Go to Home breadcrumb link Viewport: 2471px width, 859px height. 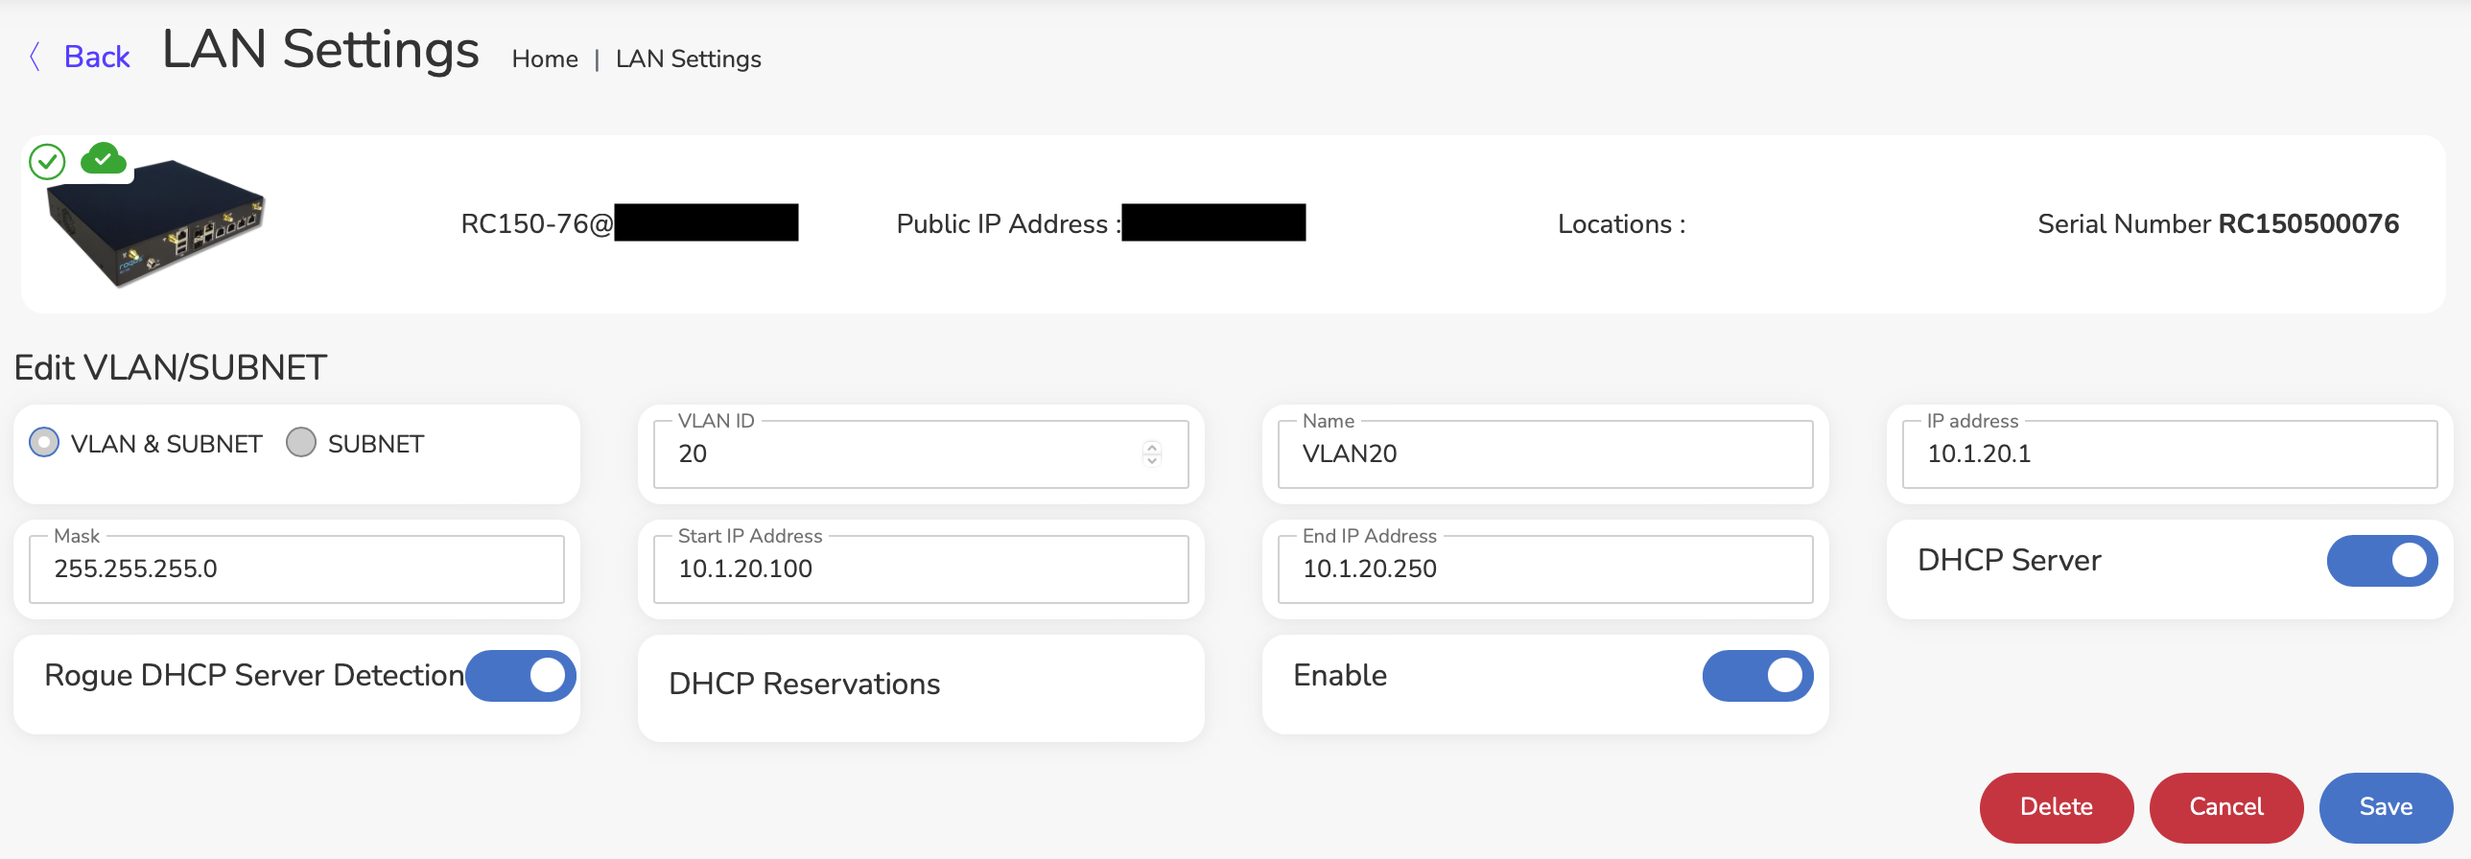(545, 59)
